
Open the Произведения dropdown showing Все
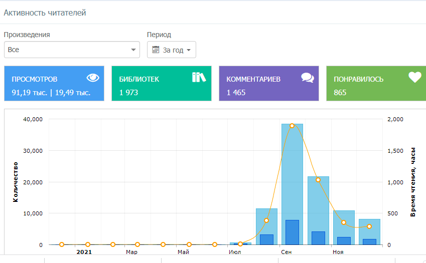coord(72,50)
